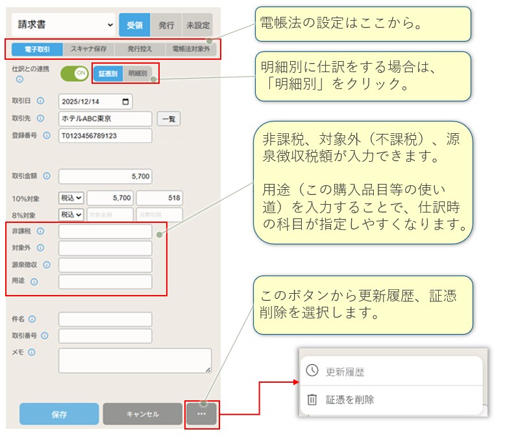The width and height of the screenshot is (505, 438).
Task: Choose 証憑を削除 from the popup menu
Action: point(391,400)
